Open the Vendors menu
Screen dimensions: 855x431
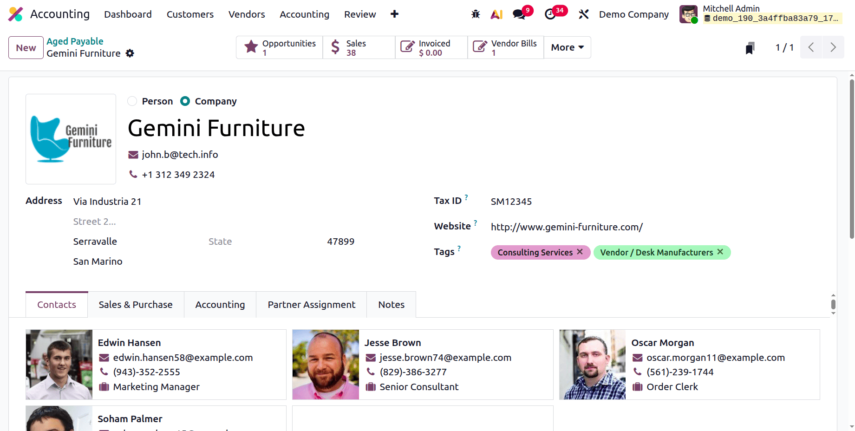point(247,14)
